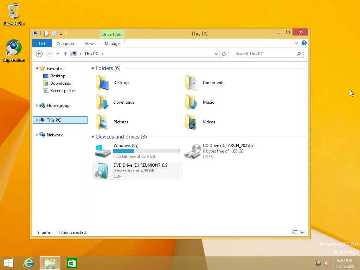Screen dimensions: 360x270
Task: Switch to the Computer ribbon tab
Action: 65,44
